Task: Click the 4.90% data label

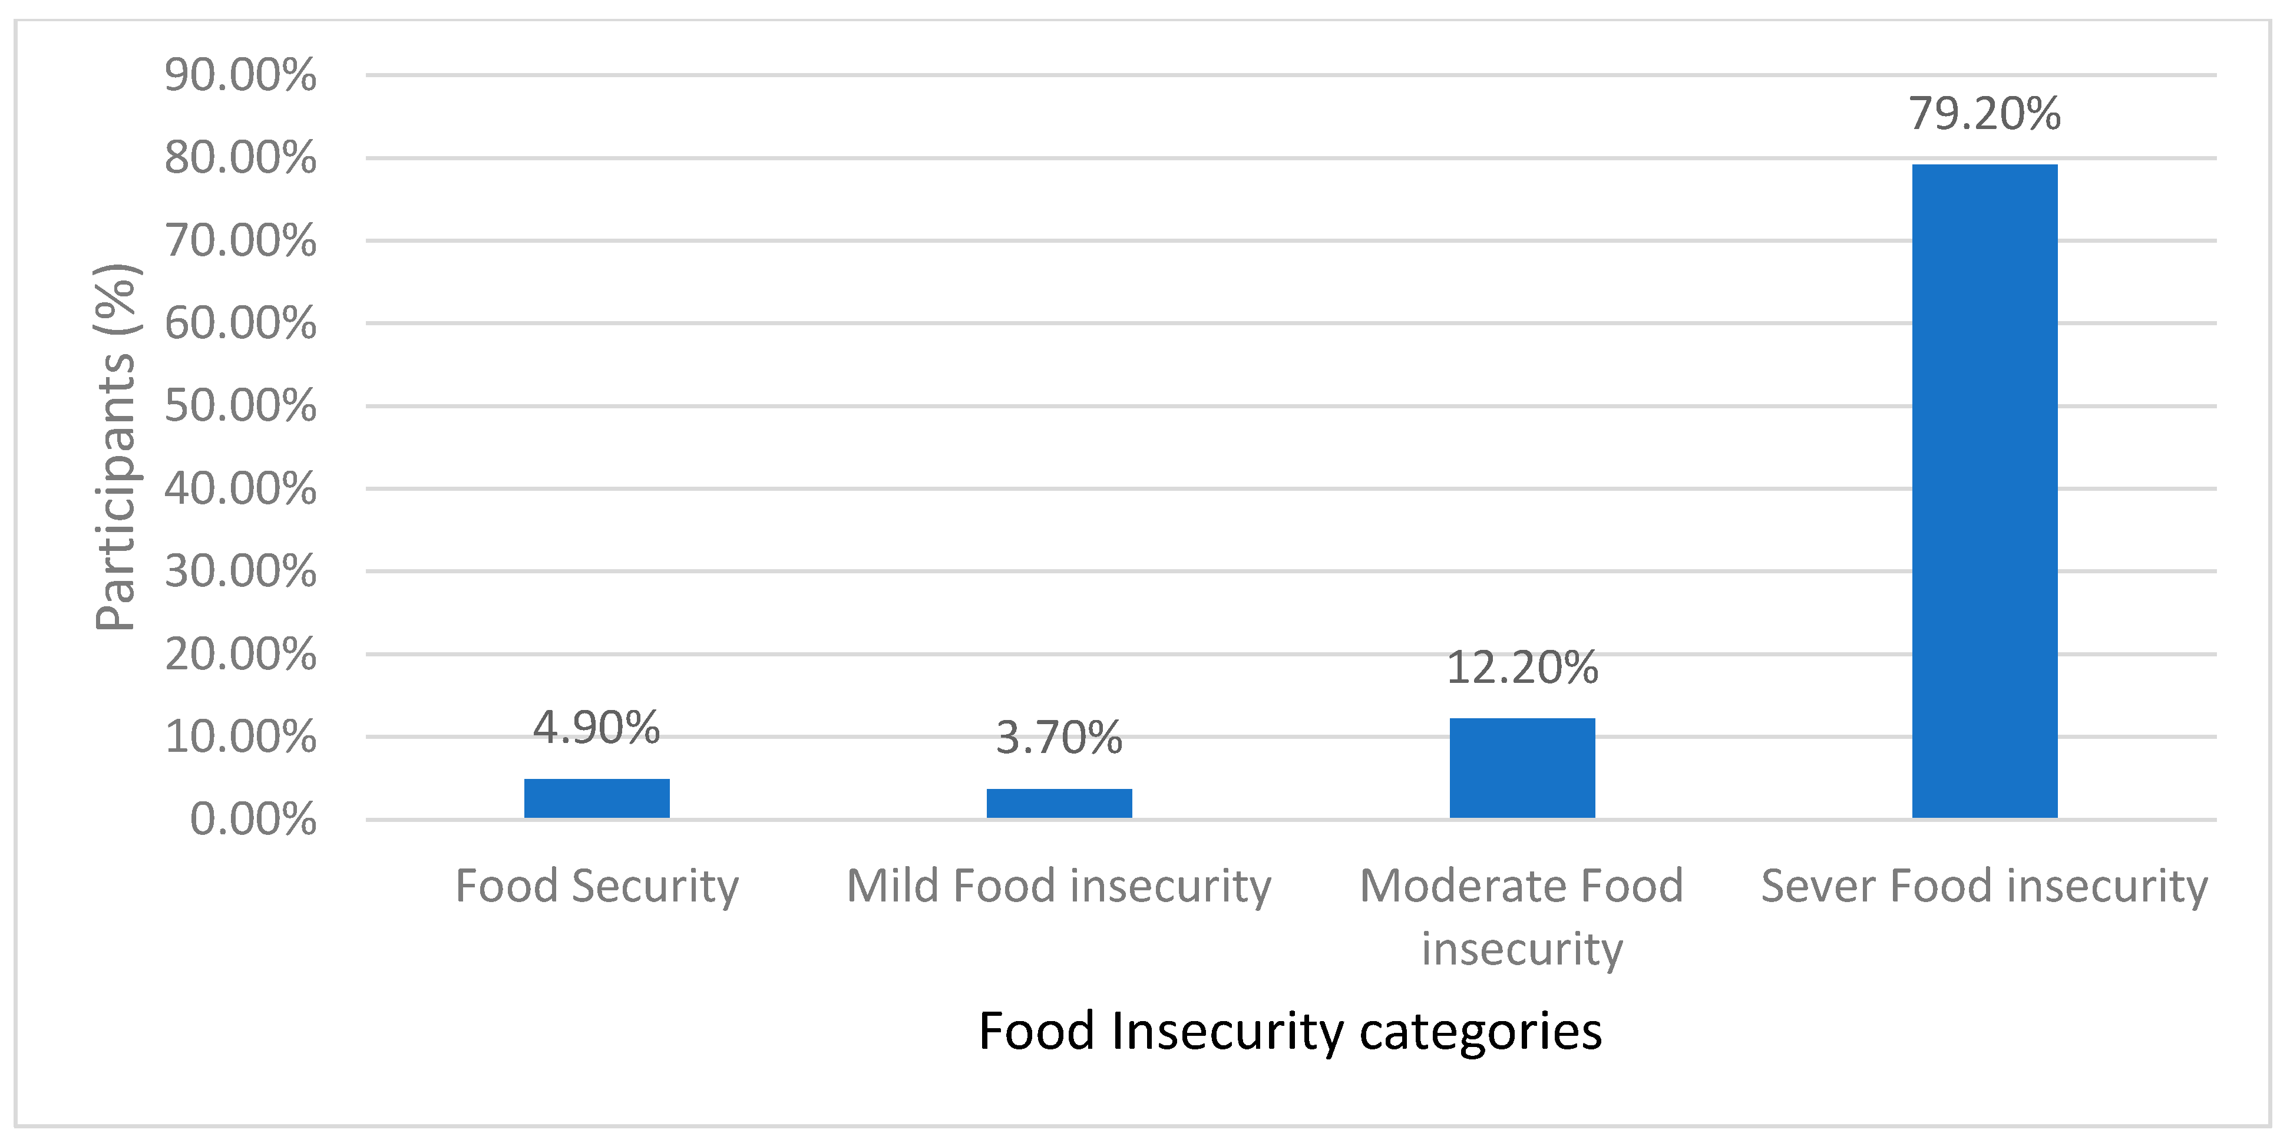Action: (596, 727)
